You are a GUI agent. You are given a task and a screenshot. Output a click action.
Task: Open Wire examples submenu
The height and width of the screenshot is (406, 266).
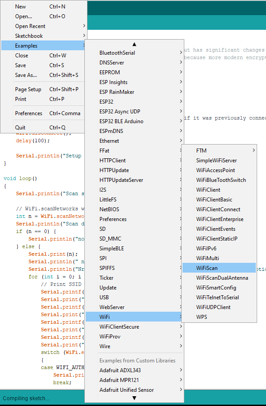click(x=134, y=346)
